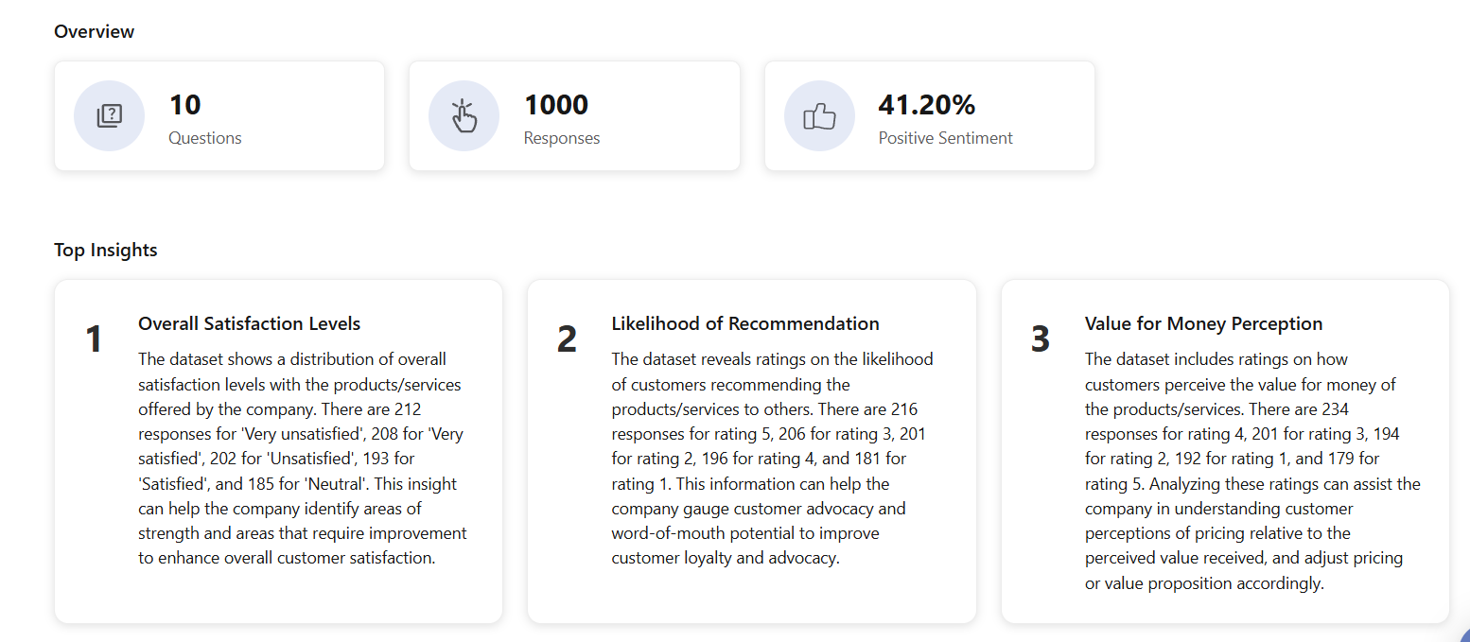Click the Overview section heading
The image size is (1470, 642).
pos(95,31)
